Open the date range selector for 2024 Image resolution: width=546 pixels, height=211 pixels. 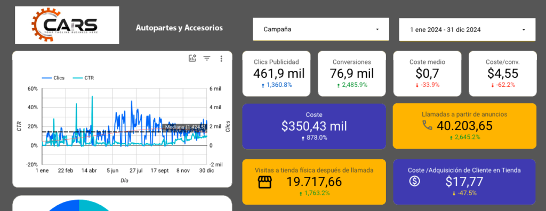pyautogui.click(x=467, y=30)
